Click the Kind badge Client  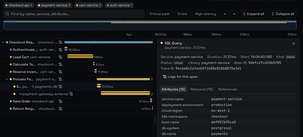click(x=290, y=57)
